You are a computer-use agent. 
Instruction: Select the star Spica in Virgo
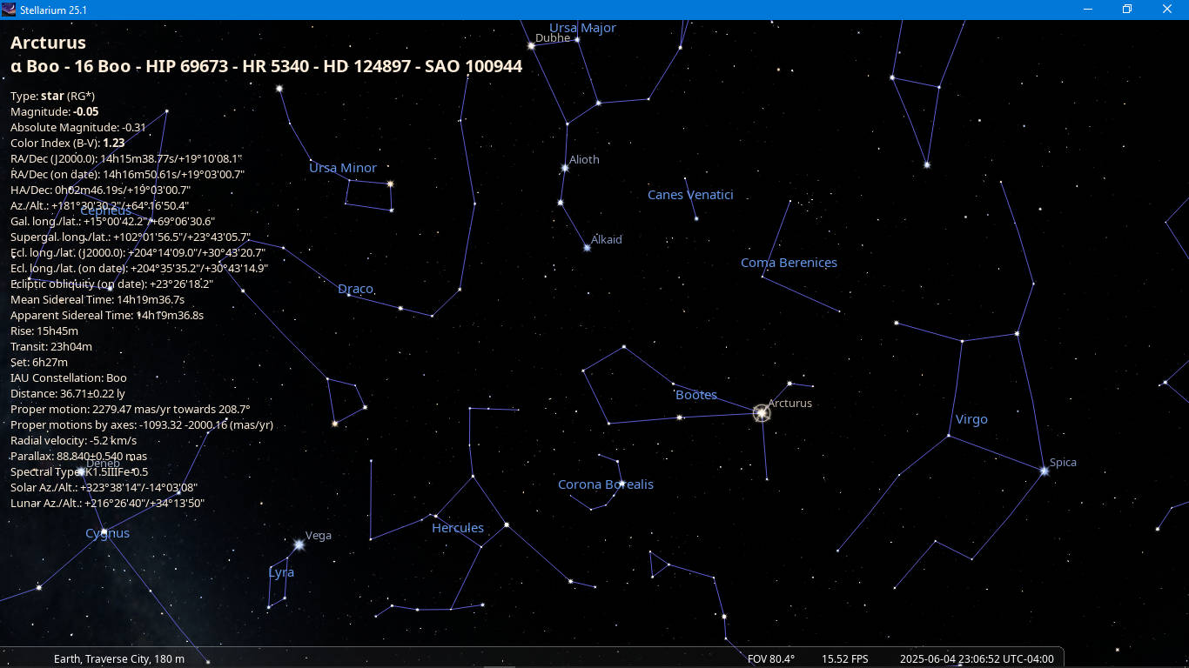[x=1044, y=471]
